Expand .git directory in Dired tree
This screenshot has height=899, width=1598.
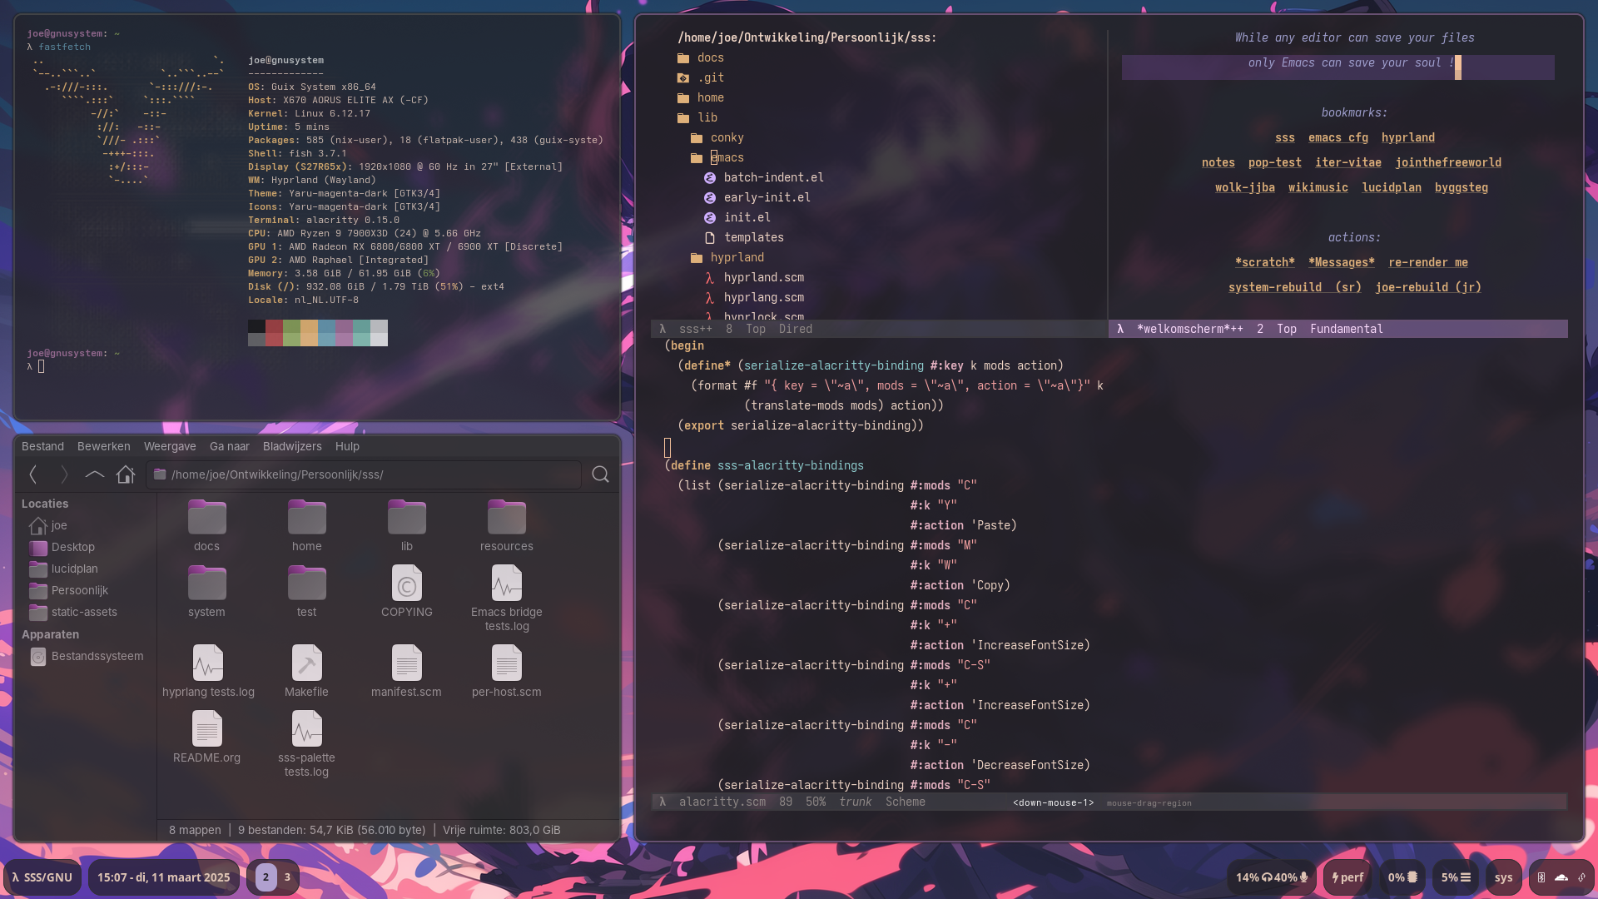coord(700,77)
